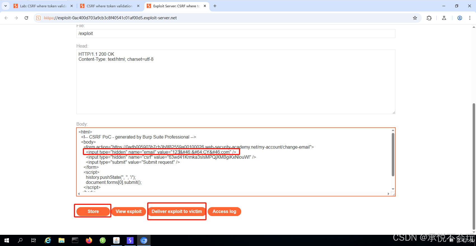Click the File input field /exploit
The width and height of the screenshot is (476, 246).
[236, 34]
